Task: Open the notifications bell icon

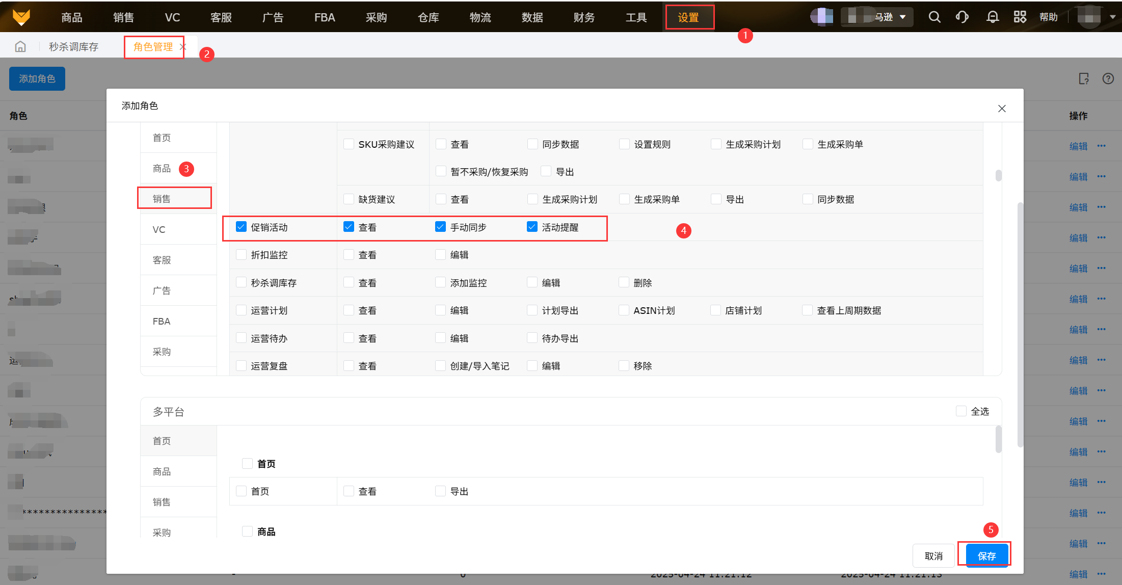Action: click(992, 17)
